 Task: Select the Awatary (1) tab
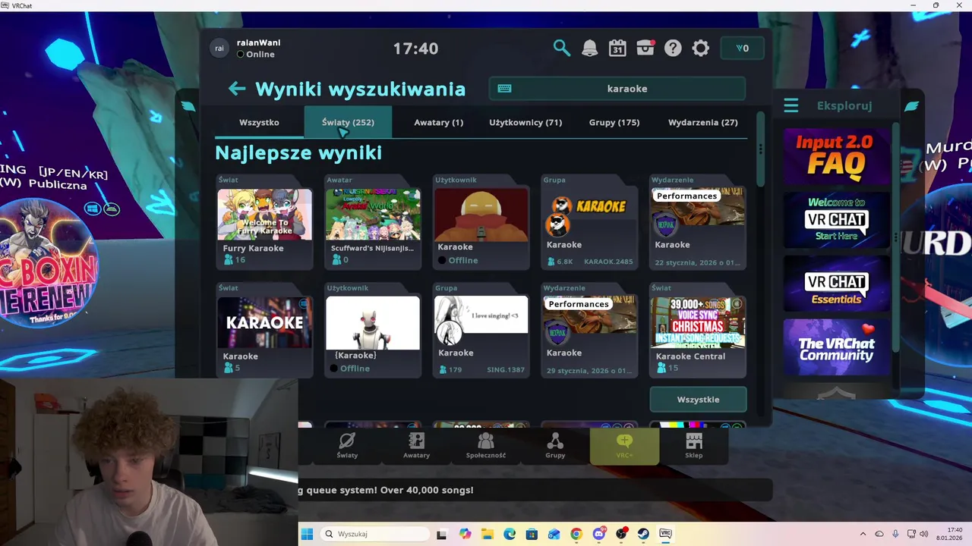pos(438,122)
